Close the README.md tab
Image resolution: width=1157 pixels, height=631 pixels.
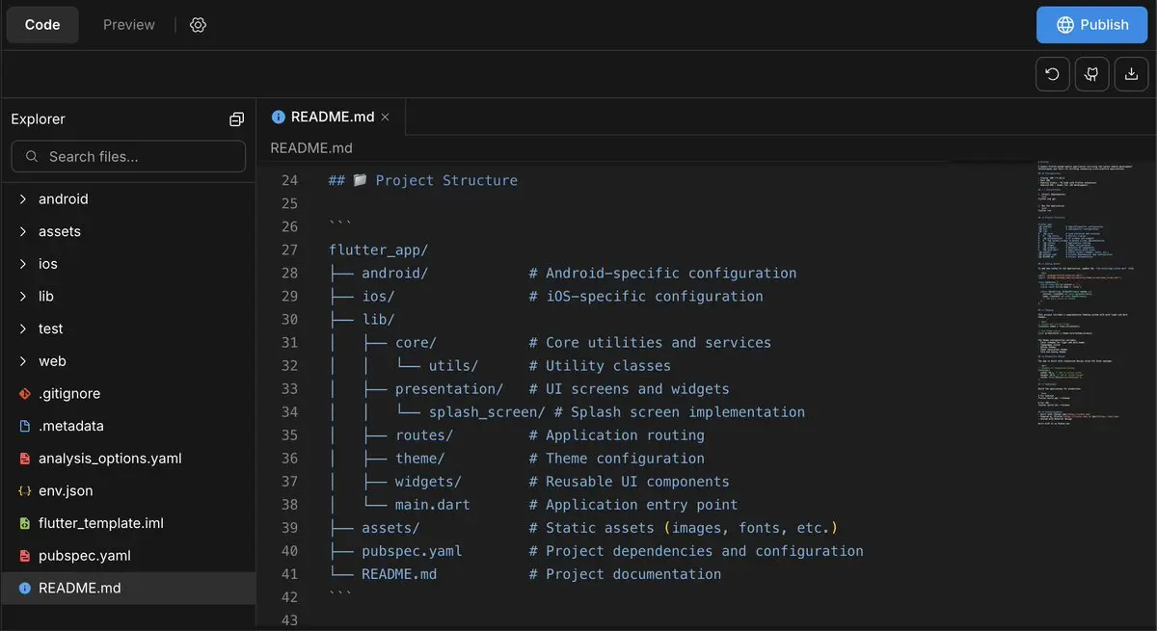click(385, 117)
